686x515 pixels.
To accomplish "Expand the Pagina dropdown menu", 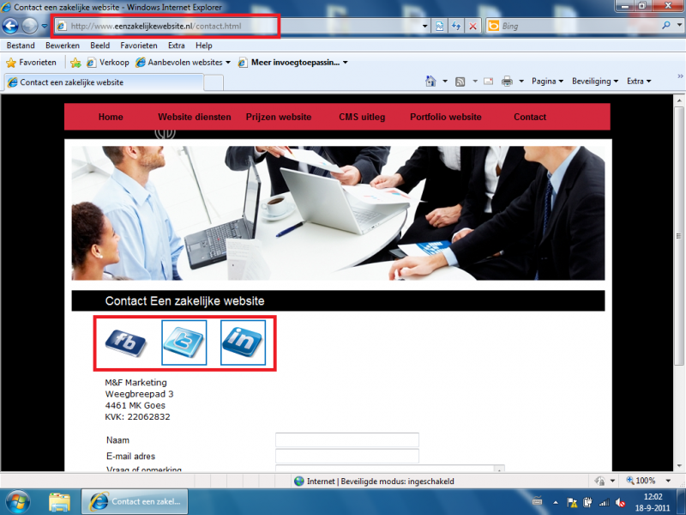I will click(x=547, y=82).
